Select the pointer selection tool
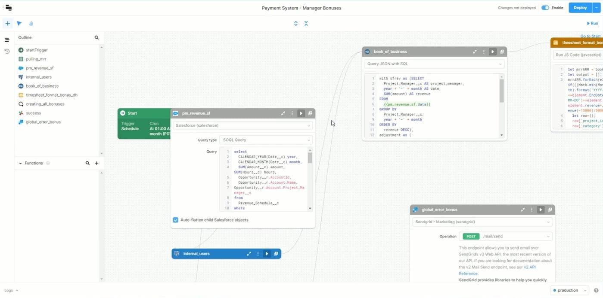 click(19, 24)
